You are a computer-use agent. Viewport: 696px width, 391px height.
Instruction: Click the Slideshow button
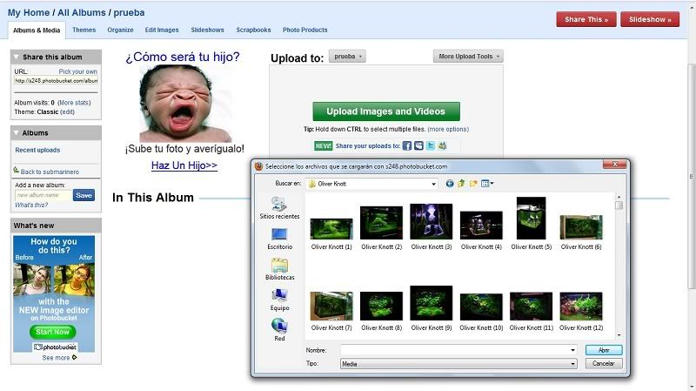point(650,19)
